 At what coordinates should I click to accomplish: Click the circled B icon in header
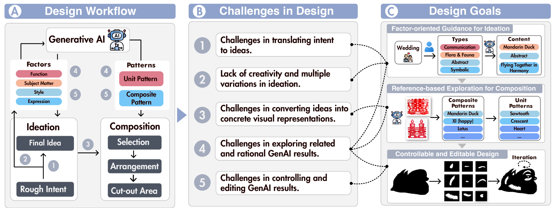pos(199,11)
